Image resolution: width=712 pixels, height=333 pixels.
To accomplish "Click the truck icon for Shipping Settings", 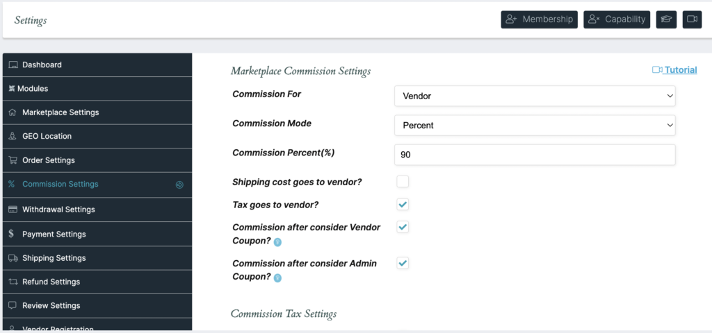I will pos(13,258).
